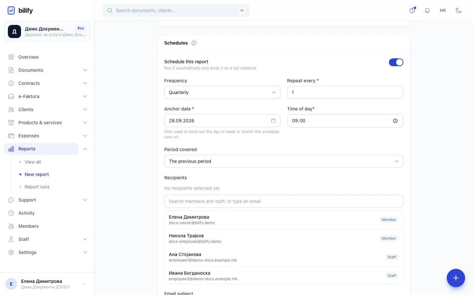Add recipient Ивана Богданоска
The image size is (473, 295).
[x=284, y=276]
